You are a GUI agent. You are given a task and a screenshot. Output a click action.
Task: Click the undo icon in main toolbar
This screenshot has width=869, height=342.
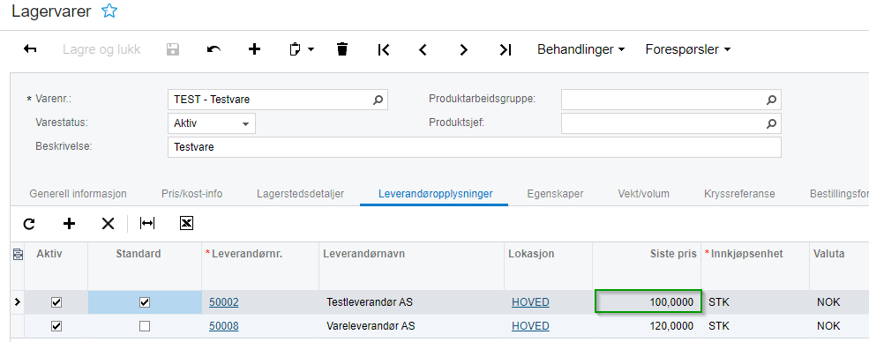click(x=214, y=49)
